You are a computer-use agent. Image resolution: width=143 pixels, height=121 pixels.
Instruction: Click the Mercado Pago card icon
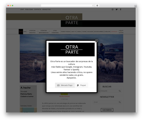tap(58, 85)
